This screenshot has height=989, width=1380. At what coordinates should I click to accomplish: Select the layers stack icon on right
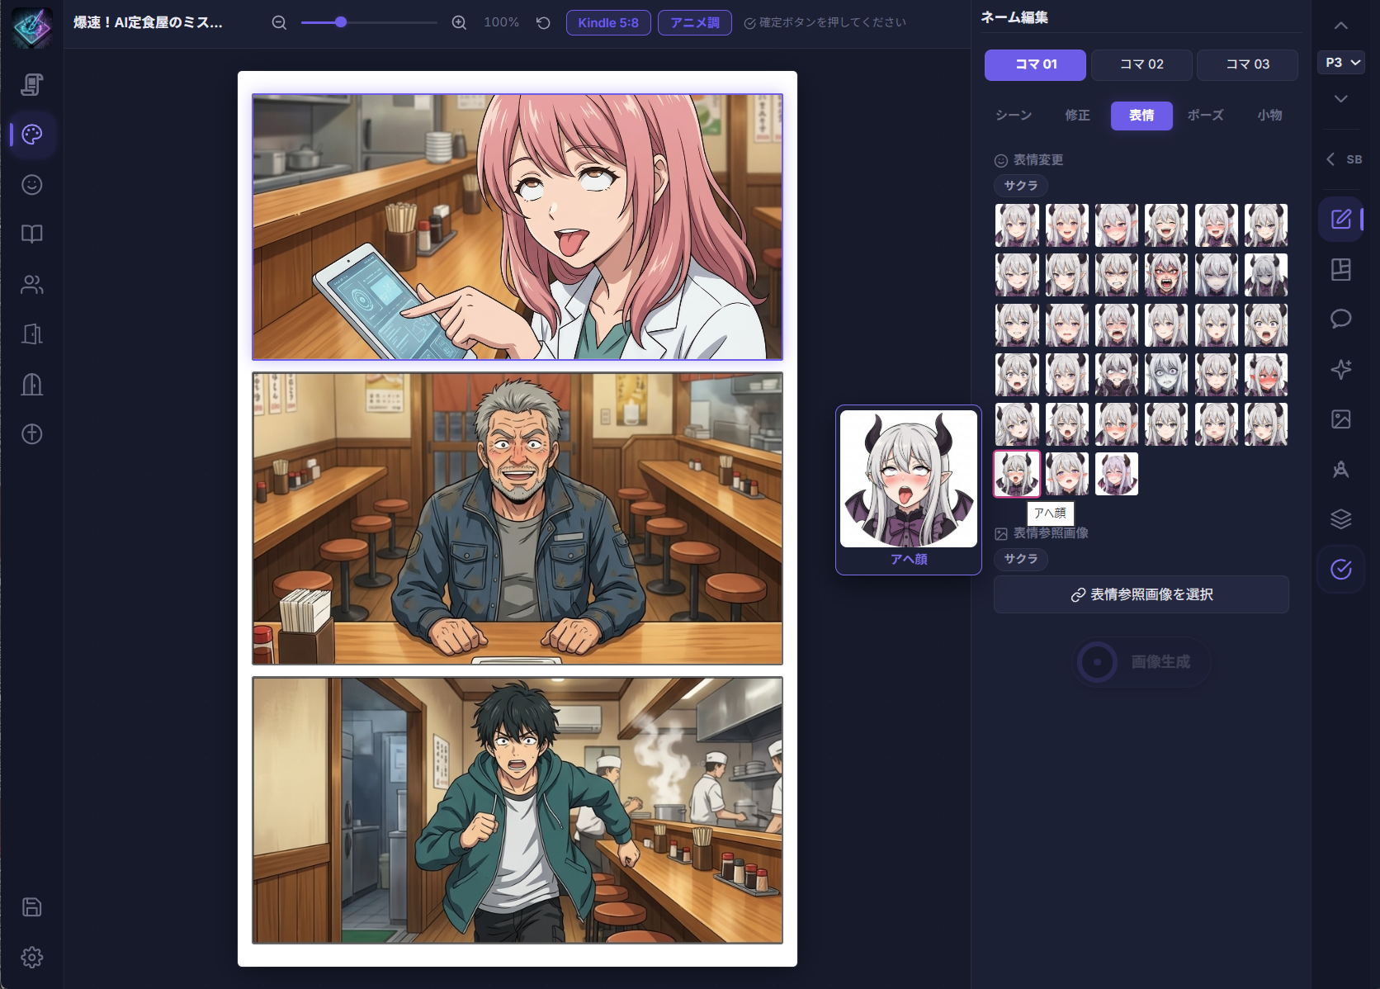(x=1341, y=518)
